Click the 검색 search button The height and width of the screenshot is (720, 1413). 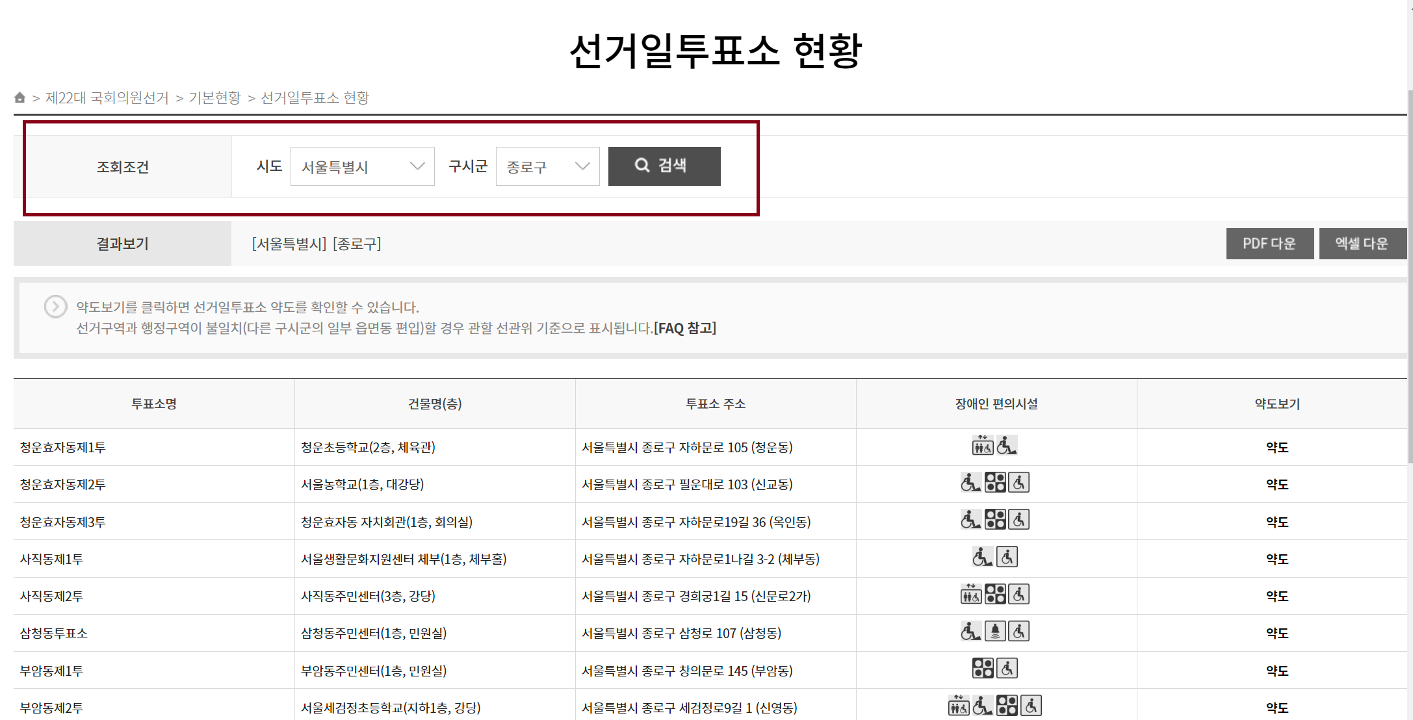click(664, 166)
